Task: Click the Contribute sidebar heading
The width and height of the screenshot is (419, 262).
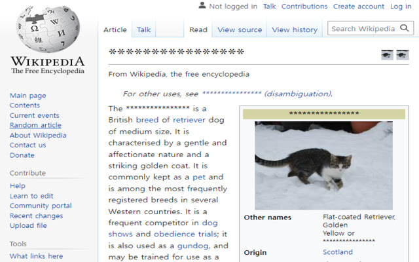Action: tap(27, 173)
